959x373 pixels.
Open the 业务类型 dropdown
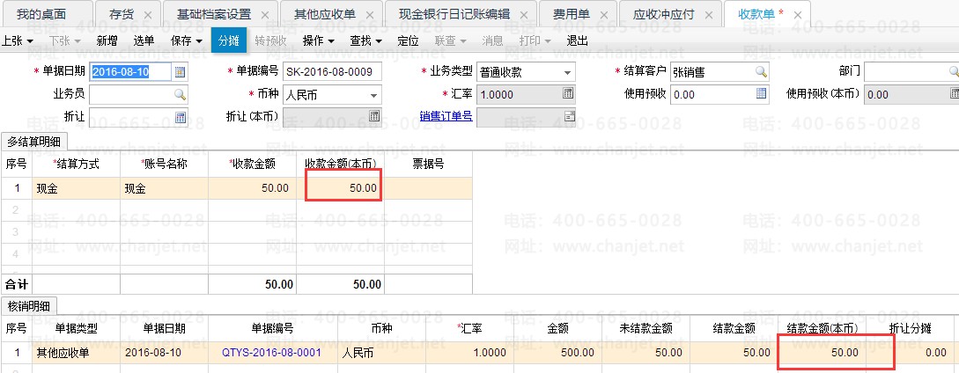pyautogui.click(x=568, y=73)
